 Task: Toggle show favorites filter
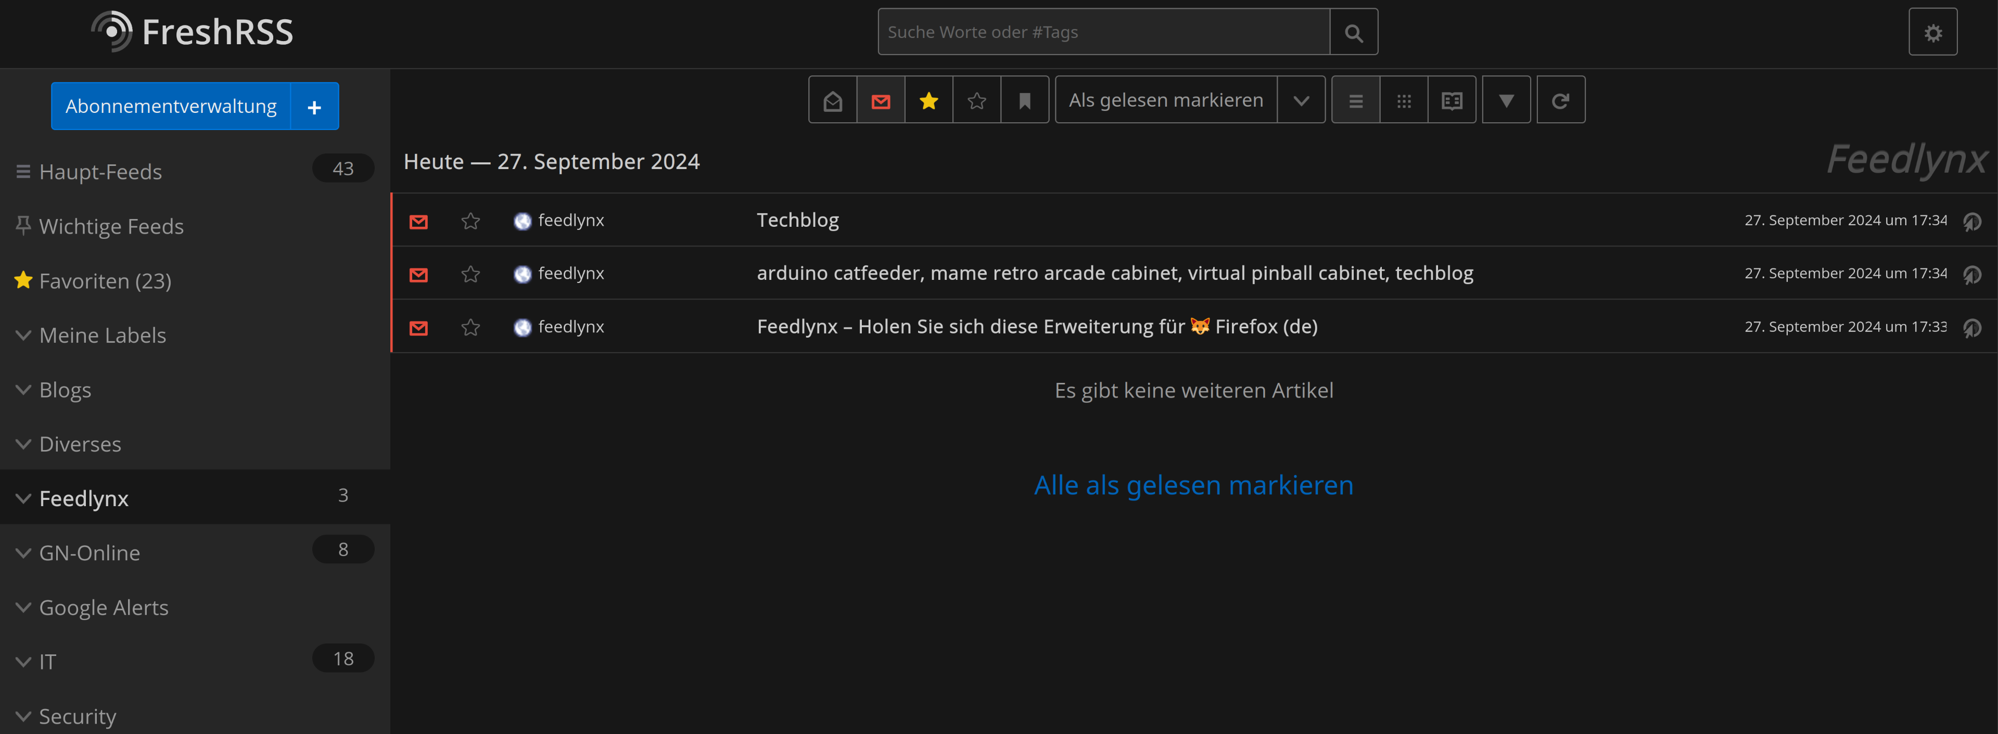929,100
